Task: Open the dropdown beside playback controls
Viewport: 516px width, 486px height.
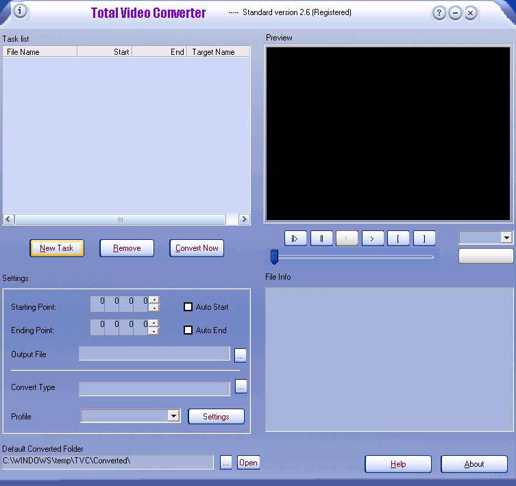Action: (506, 237)
